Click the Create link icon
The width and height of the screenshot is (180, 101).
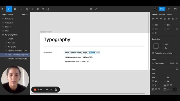coord(96,9)
